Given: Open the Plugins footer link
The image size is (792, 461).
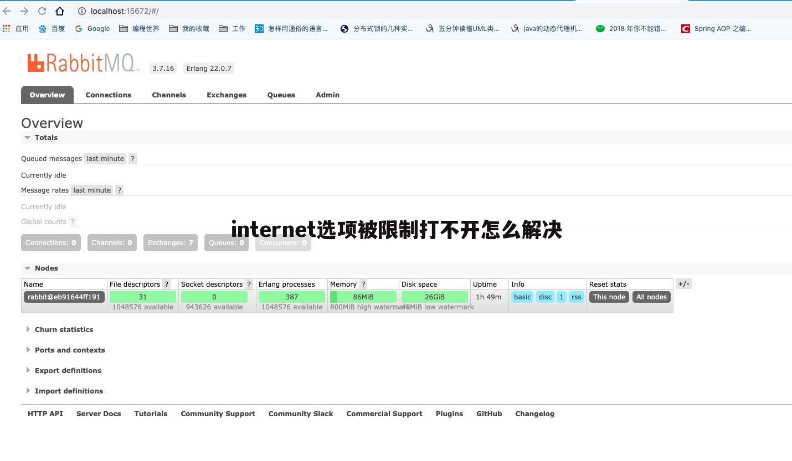Looking at the screenshot, I should tap(449, 414).
